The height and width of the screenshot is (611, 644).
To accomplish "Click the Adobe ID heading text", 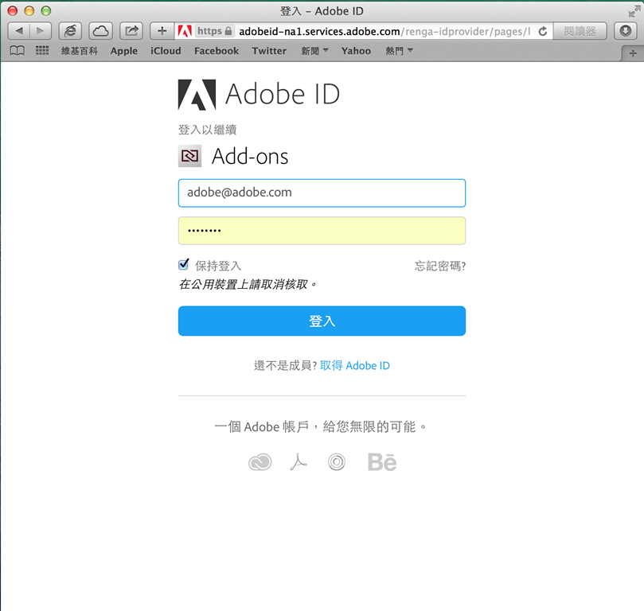I will 283,94.
